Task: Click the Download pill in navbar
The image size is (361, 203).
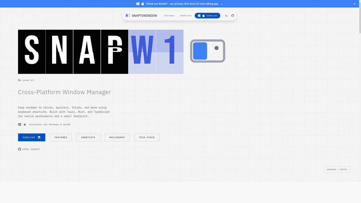Action: click(x=208, y=16)
